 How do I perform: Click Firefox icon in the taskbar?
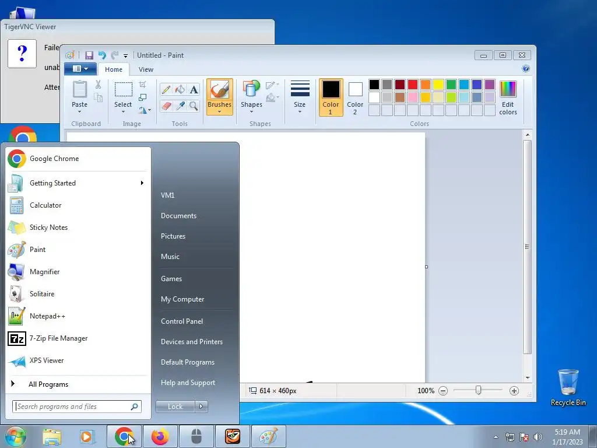click(x=160, y=436)
